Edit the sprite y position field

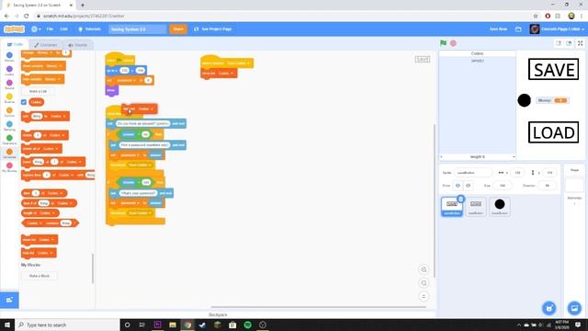(549, 173)
